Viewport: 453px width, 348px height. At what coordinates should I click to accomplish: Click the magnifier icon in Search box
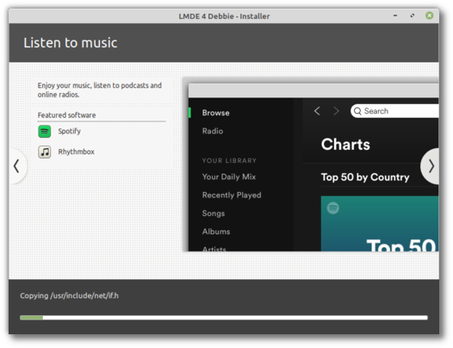pyautogui.click(x=357, y=111)
